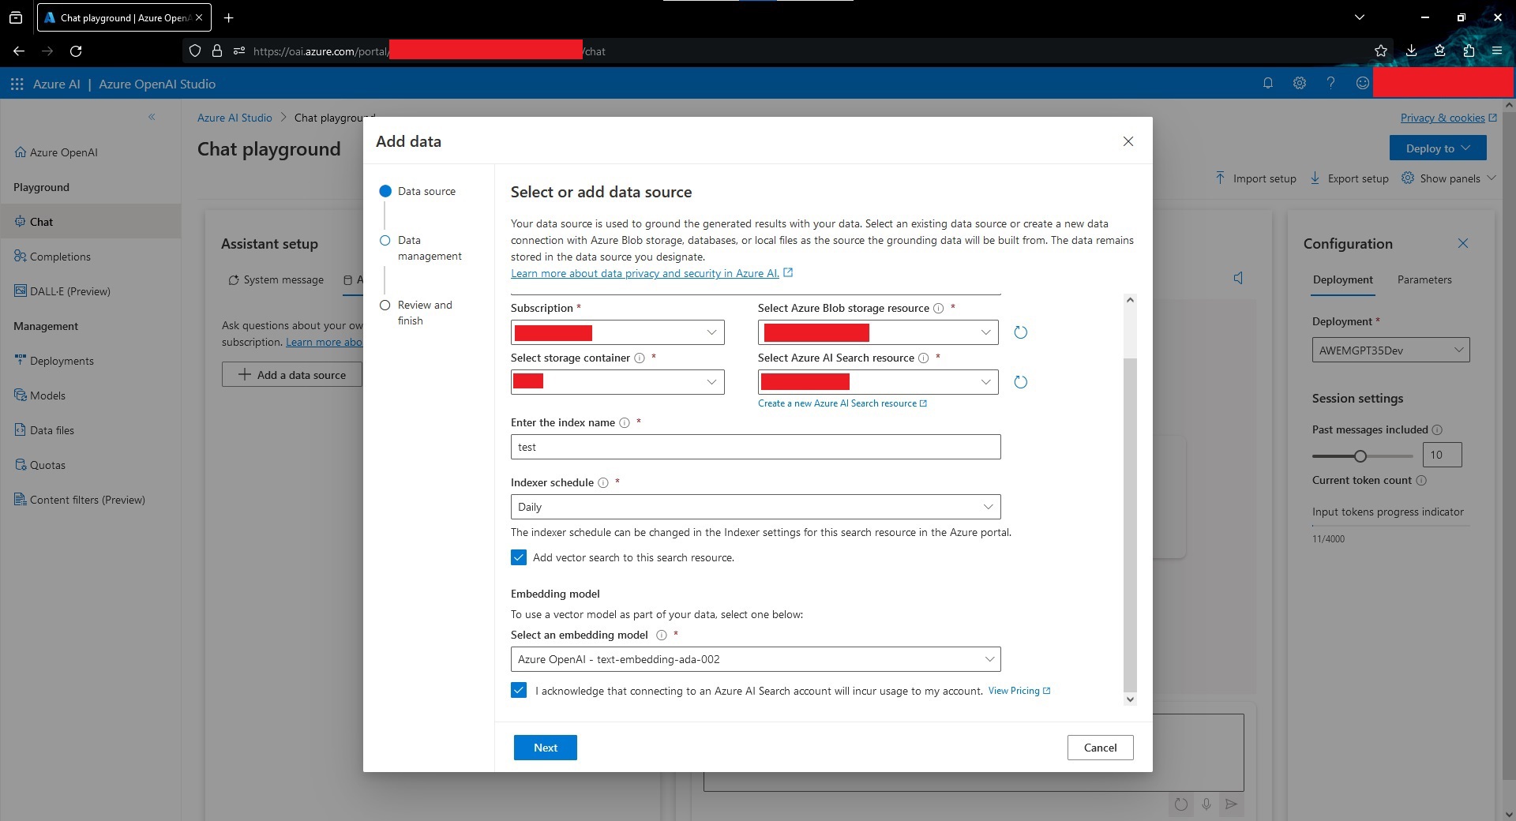Switch to the Deployment tab
The height and width of the screenshot is (821, 1516).
click(x=1342, y=279)
